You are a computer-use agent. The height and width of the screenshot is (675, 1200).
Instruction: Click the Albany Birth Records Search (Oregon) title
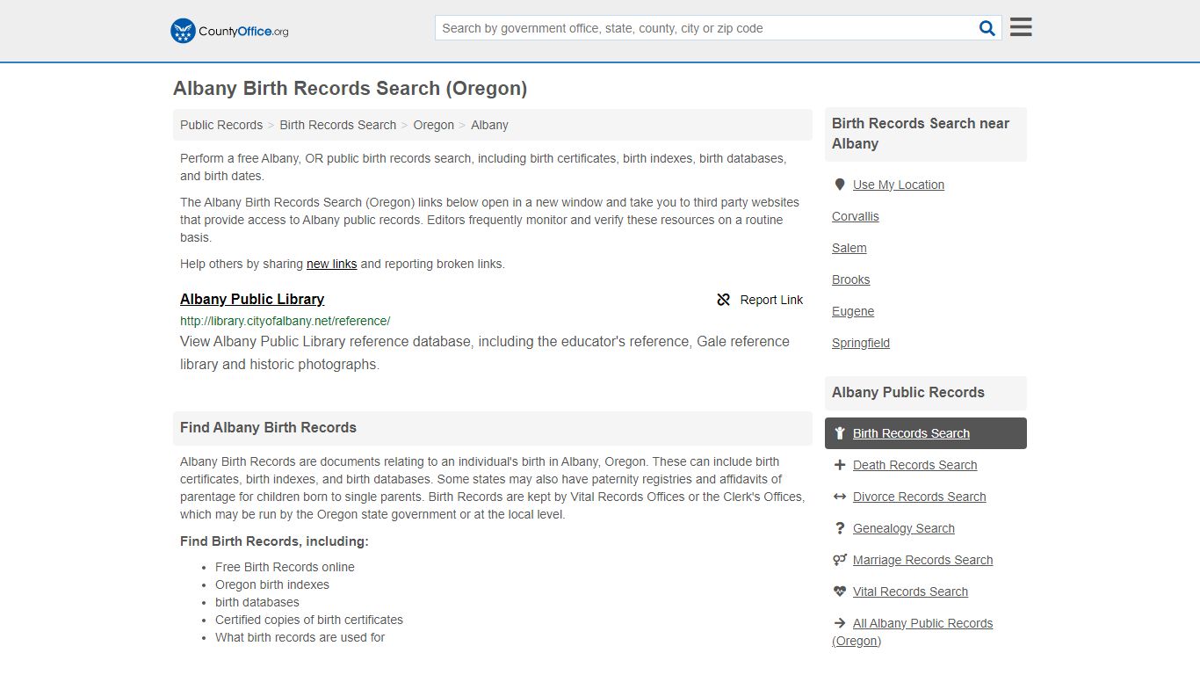[351, 89]
